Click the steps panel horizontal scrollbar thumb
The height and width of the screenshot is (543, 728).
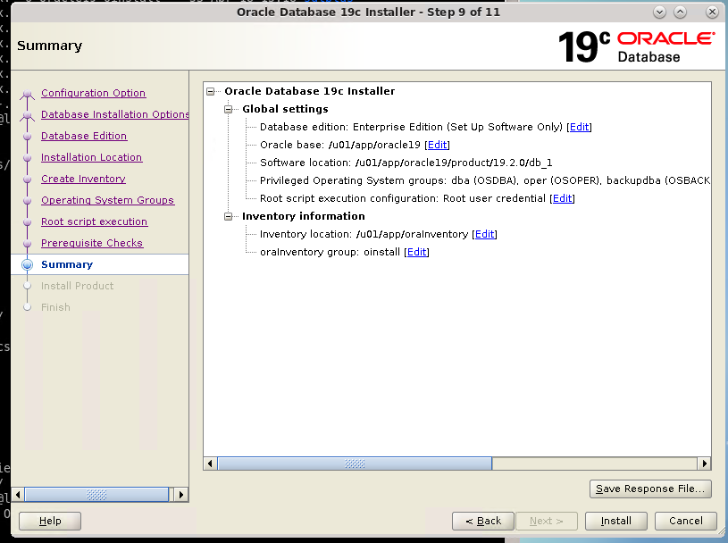pyautogui.click(x=96, y=495)
